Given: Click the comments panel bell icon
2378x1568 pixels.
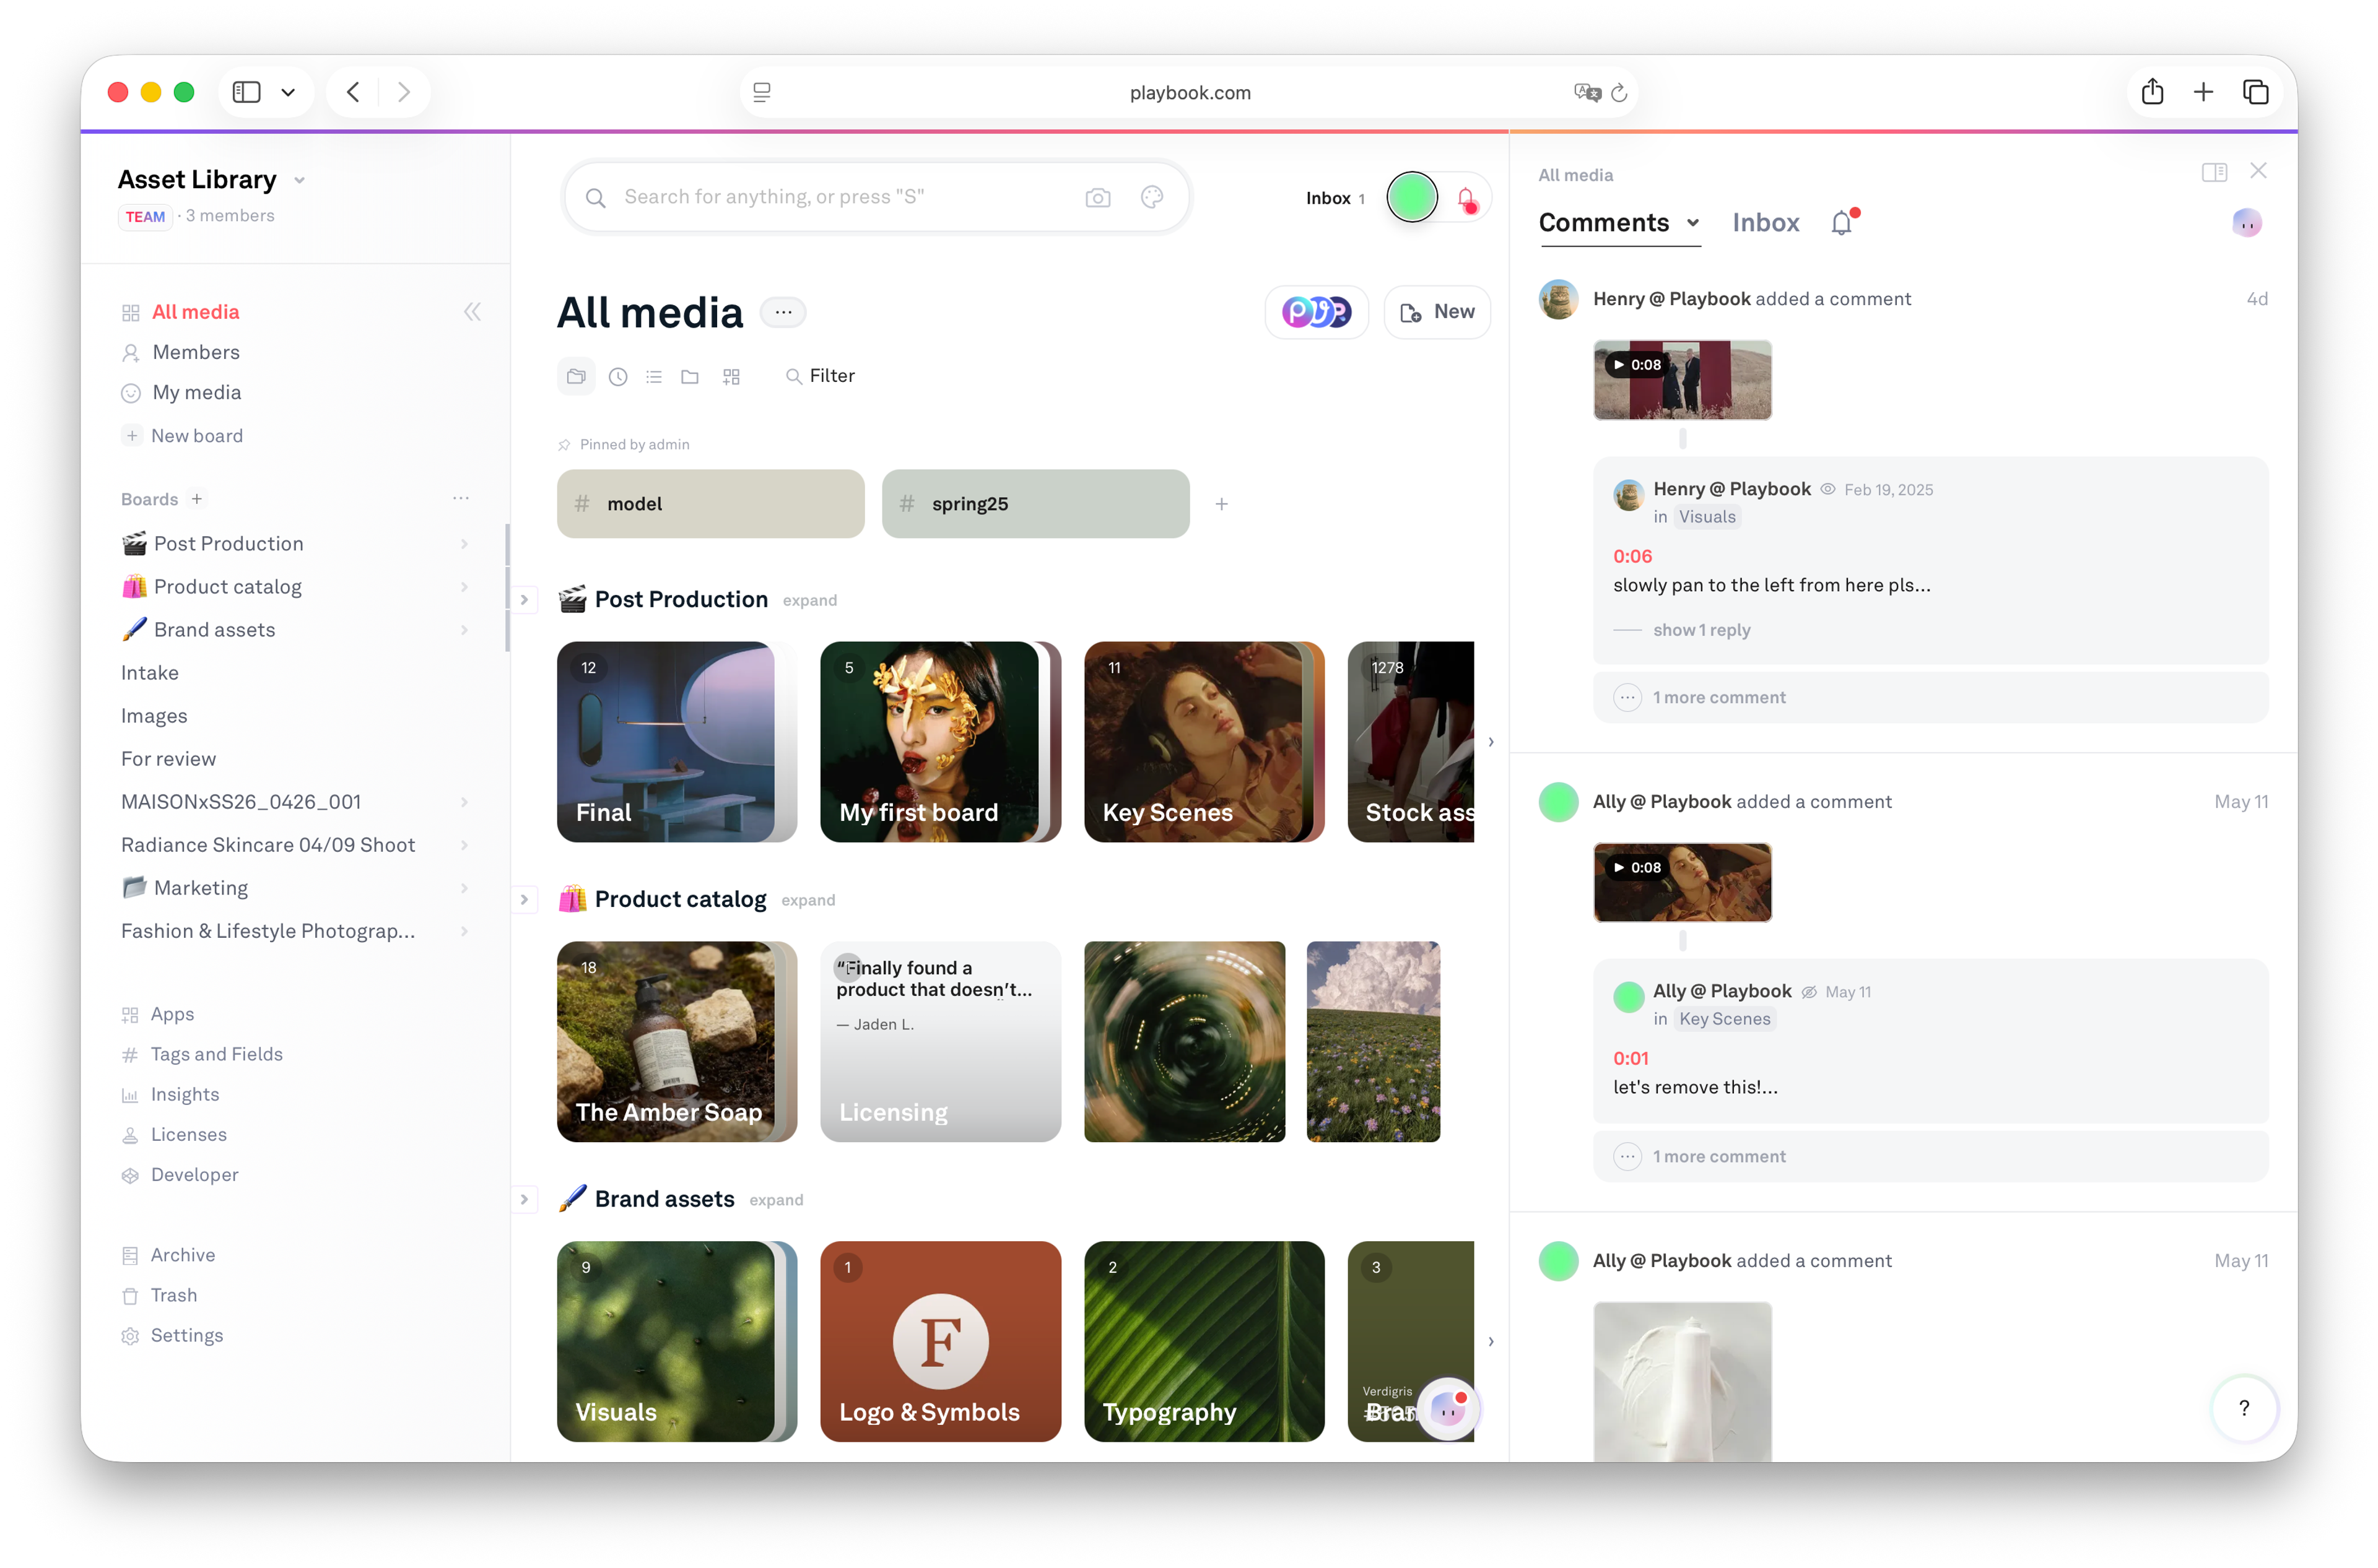Looking at the screenshot, I should tap(1842, 223).
